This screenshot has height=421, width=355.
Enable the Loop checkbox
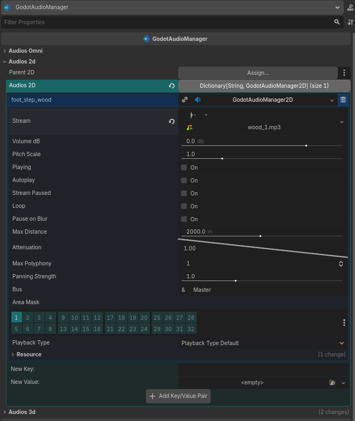184,206
